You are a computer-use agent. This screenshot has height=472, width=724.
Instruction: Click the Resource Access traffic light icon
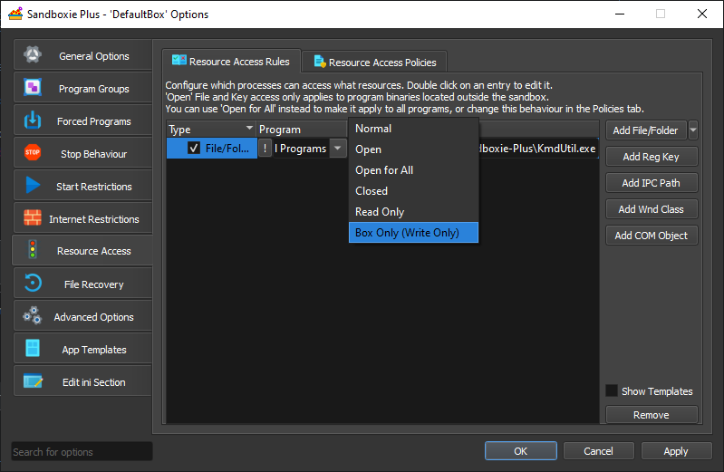(x=33, y=250)
